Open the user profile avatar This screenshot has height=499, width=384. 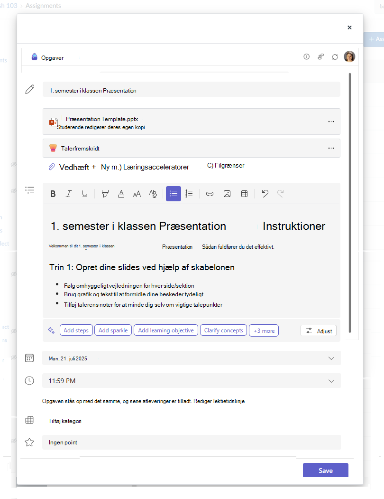(349, 56)
